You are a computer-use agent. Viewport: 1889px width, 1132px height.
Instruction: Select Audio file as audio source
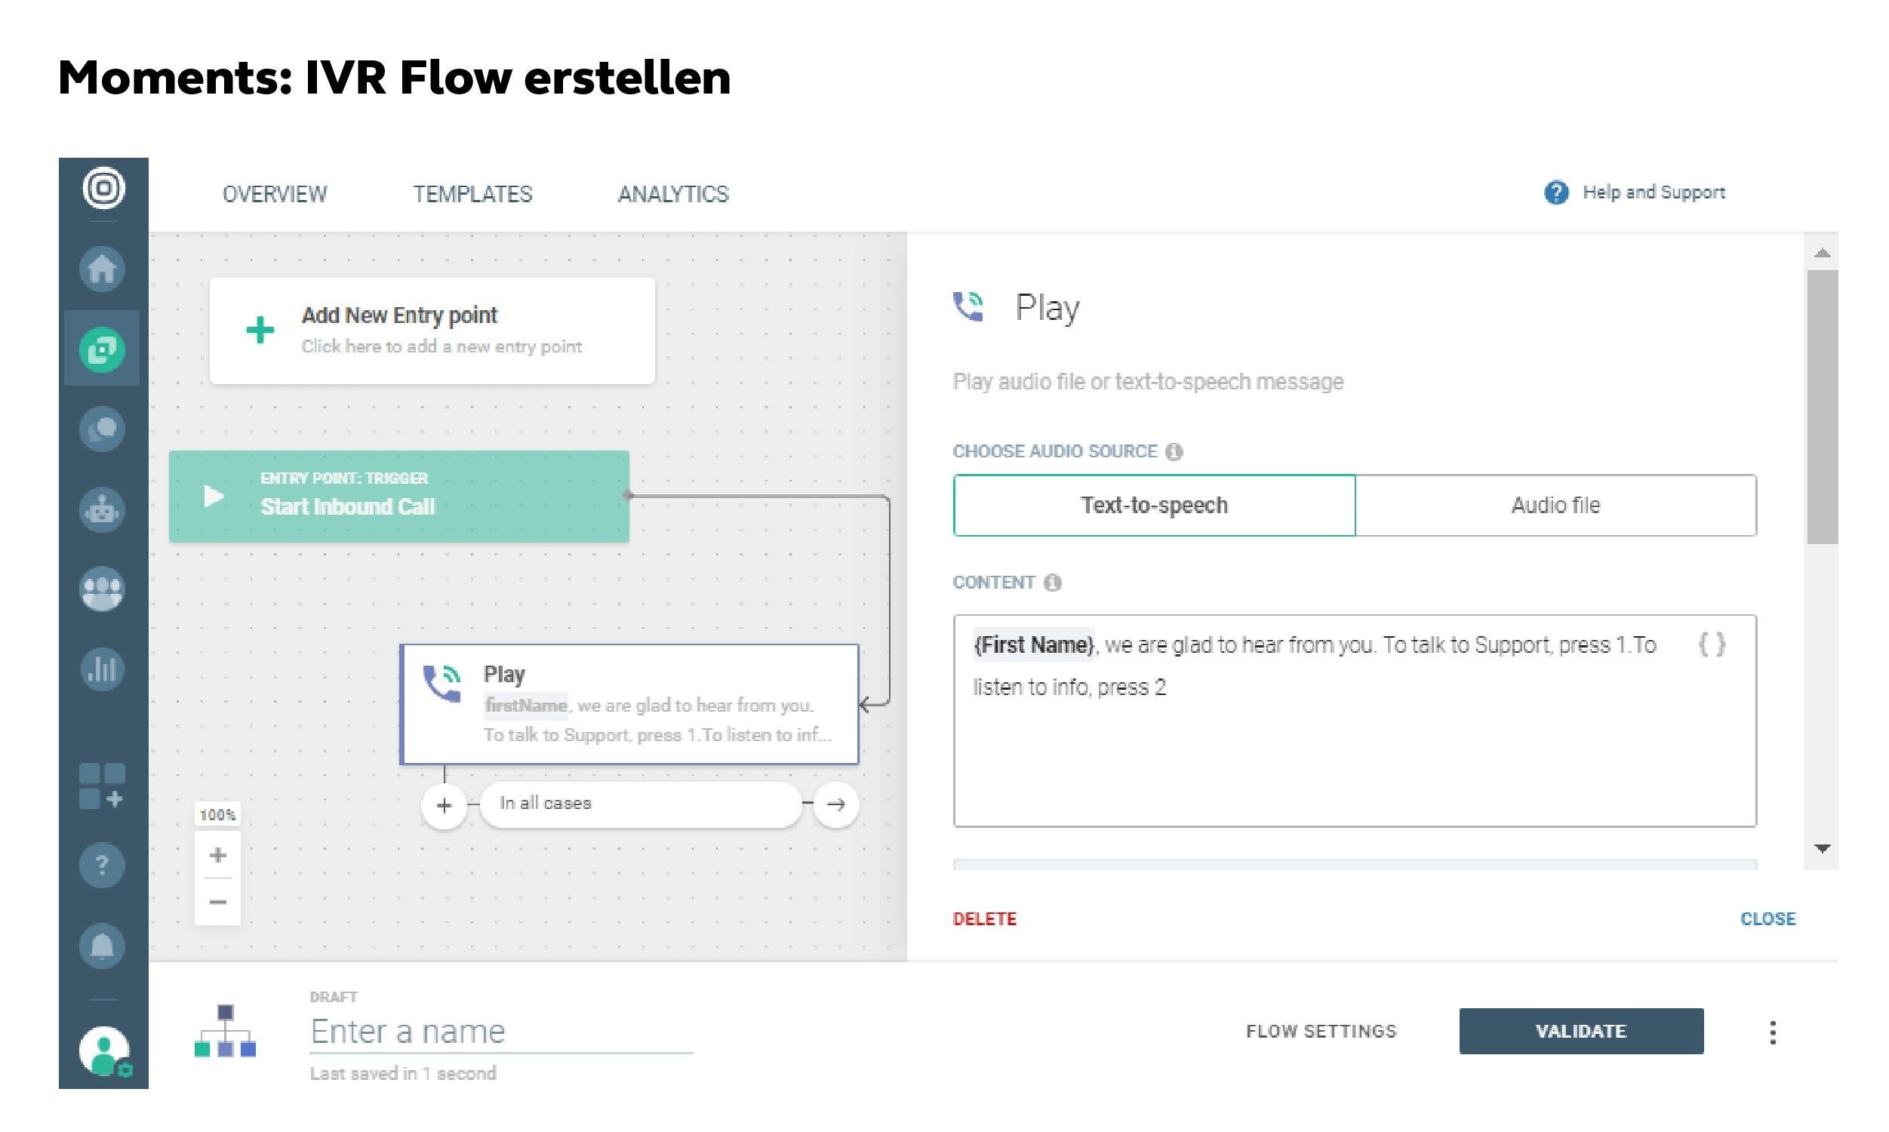1555,505
